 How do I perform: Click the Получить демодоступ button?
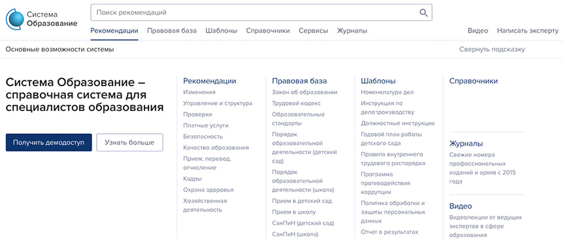[49, 142]
